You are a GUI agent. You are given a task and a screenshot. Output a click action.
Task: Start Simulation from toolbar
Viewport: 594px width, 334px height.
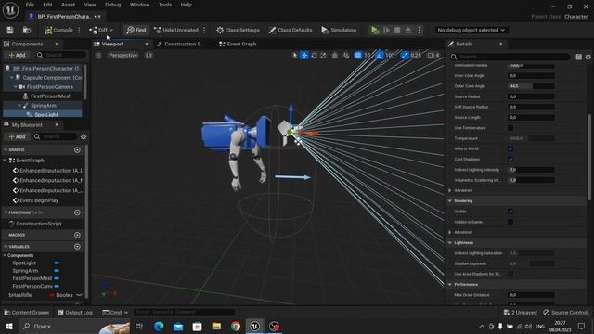point(339,30)
